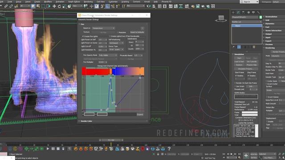Image resolution: width=285 pixels, height=160 pixels.
Task: Click the play button in Phoenix toolbar
Action: (48, 149)
